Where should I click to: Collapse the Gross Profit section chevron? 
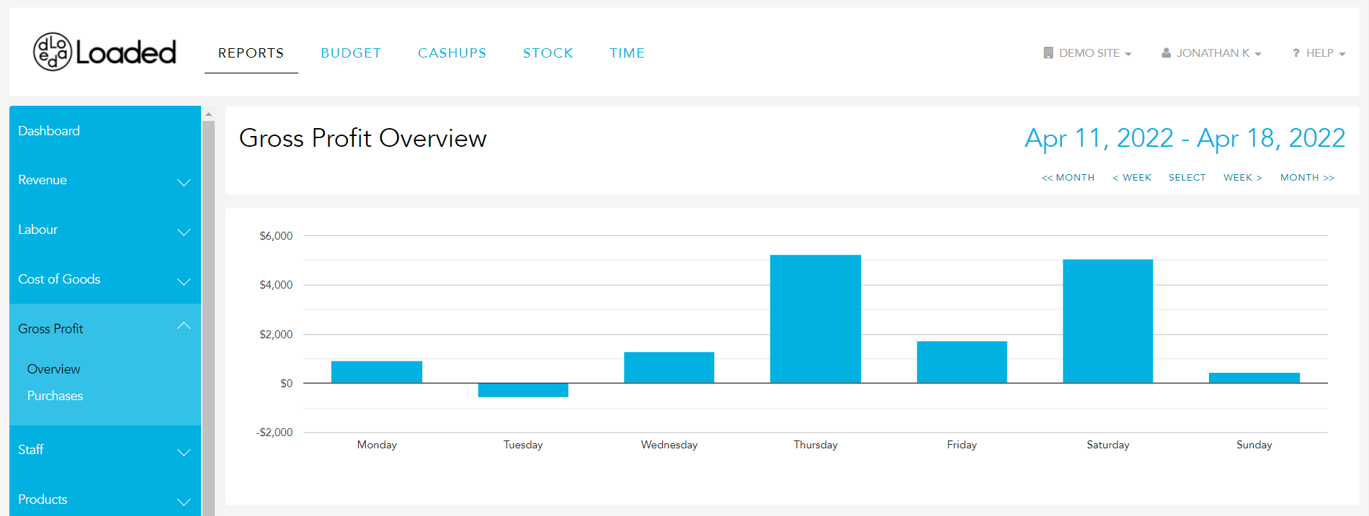(x=184, y=326)
